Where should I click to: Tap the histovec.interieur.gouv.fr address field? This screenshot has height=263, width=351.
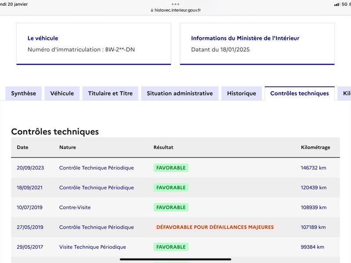coord(176,10)
